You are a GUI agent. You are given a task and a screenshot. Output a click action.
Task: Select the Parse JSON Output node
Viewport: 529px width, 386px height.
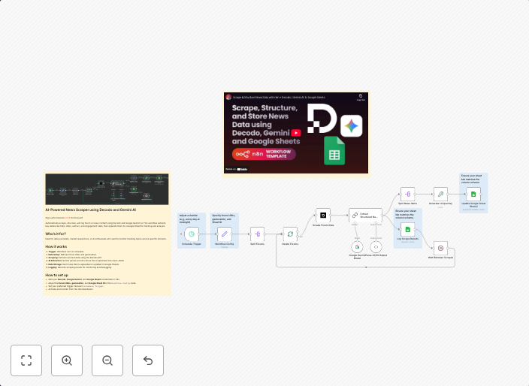(x=376, y=247)
